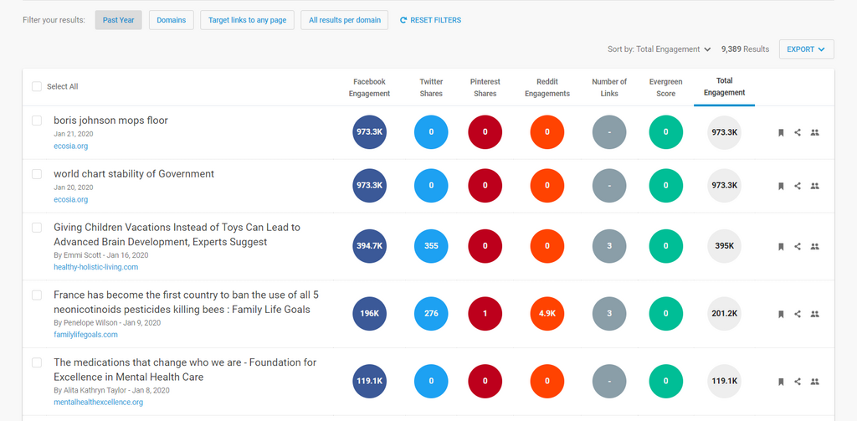
Task: Sort by Total Engagement column header
Action: 724,87
